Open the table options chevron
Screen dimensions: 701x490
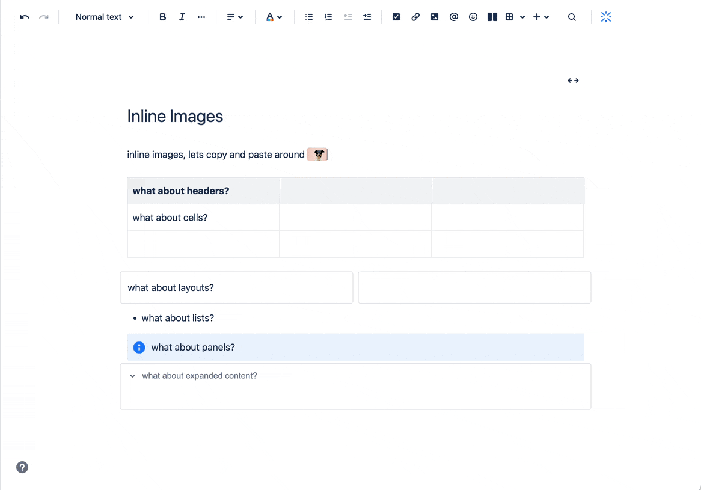pos(522,17)
